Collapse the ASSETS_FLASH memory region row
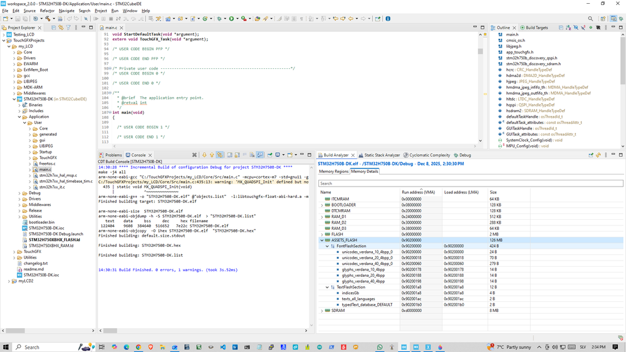This screenshot has width=626, height=352. [x=322, y=240]
